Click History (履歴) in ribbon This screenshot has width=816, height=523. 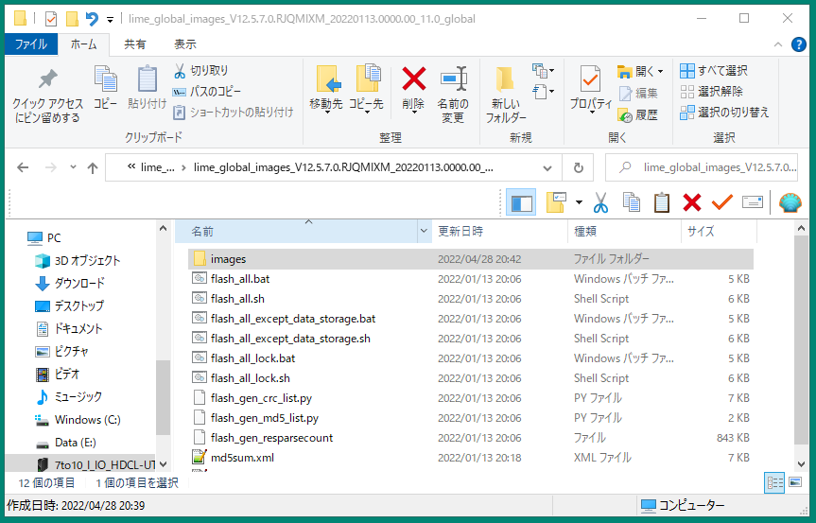638,115
